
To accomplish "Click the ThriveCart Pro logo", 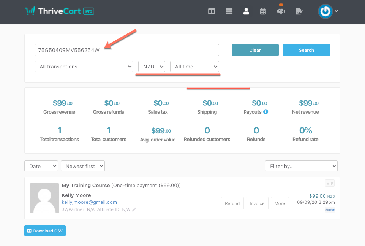I will 59,11.
